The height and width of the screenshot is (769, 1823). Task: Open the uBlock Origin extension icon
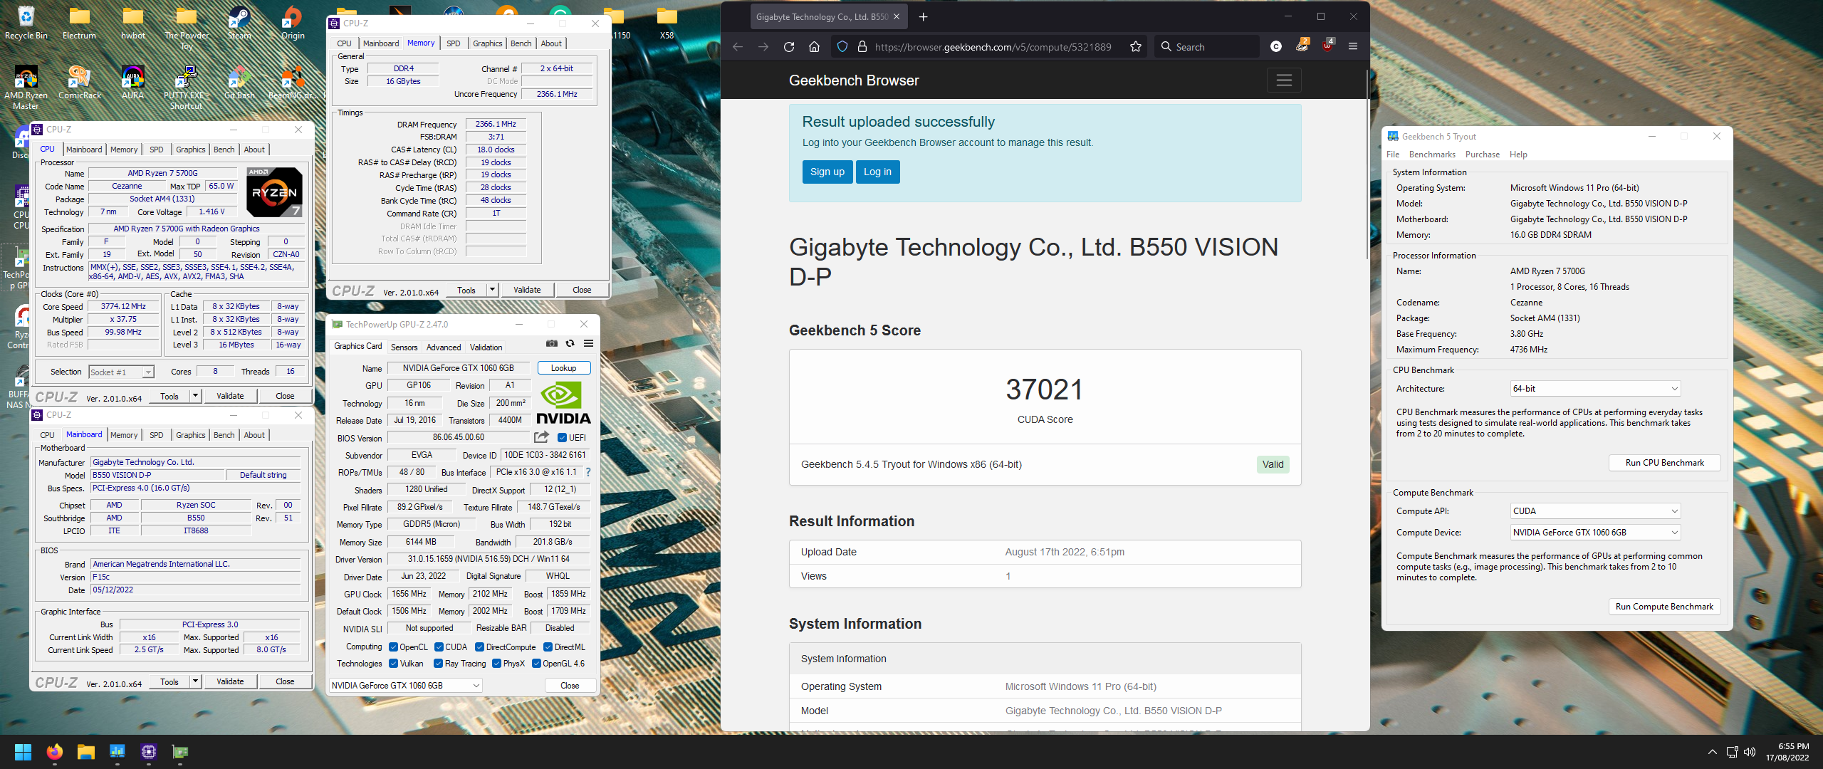tap(1328, 46)
